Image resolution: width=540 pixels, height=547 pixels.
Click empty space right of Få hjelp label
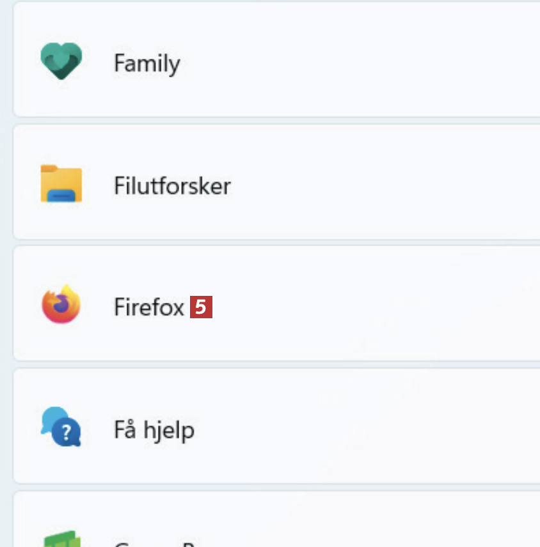coord(384,429)
